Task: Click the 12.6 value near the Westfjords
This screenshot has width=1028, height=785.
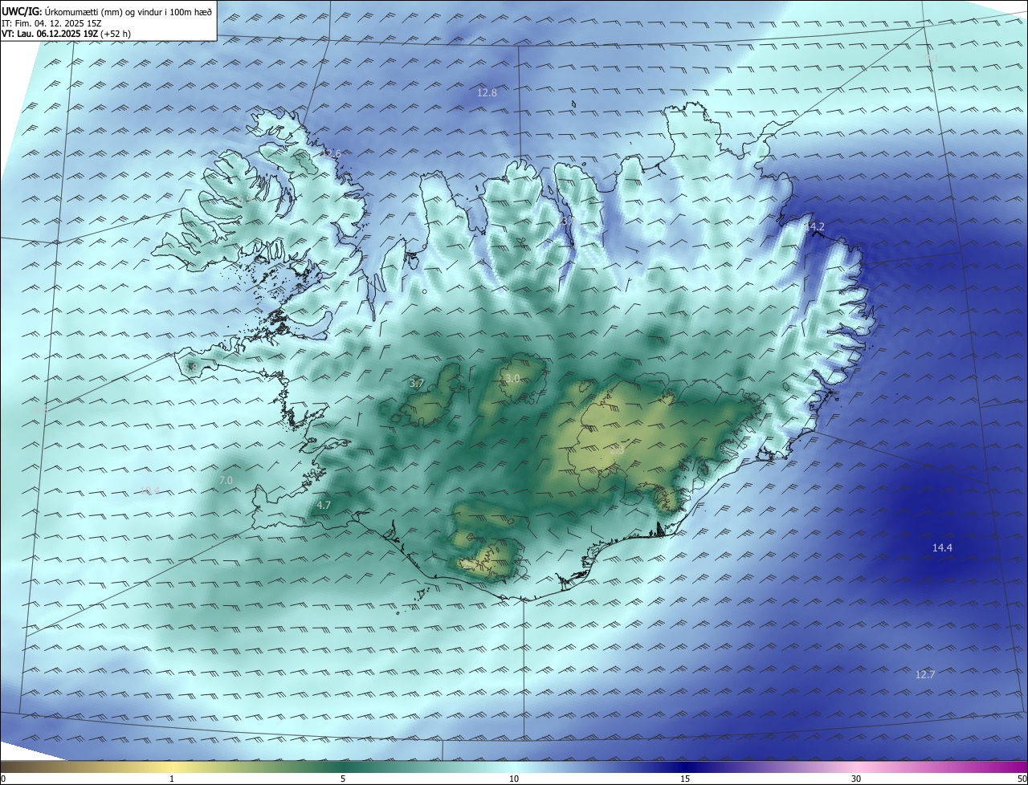Action: pyautogui.click(x=331, y=153)
